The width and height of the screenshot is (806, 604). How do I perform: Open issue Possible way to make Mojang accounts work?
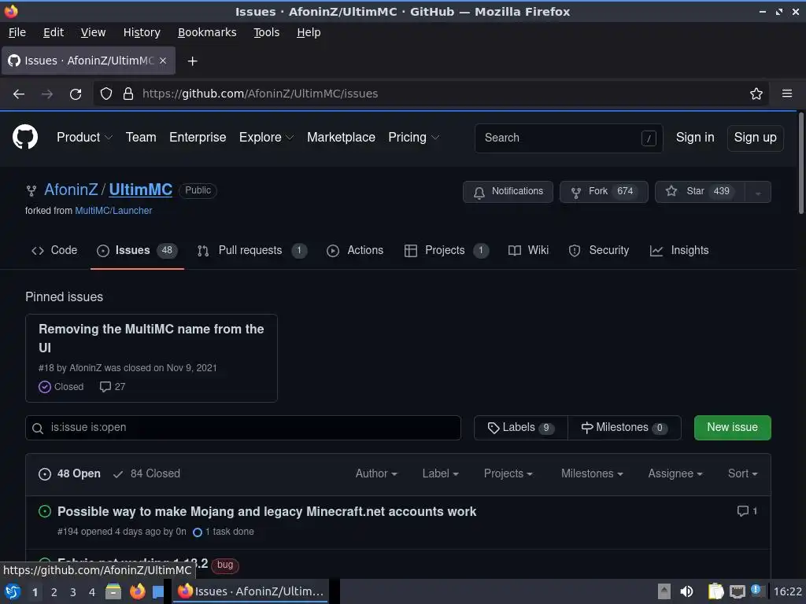[267, 511]
